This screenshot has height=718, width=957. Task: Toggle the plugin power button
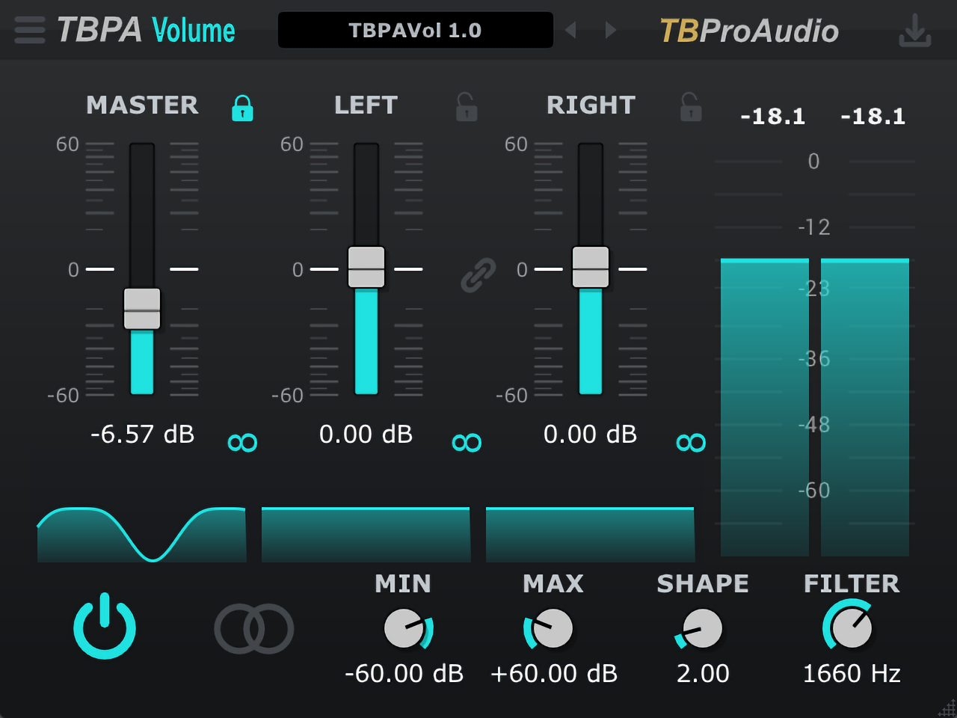105,627
